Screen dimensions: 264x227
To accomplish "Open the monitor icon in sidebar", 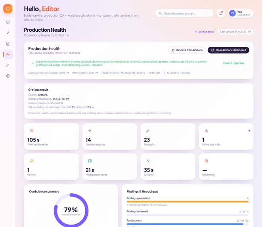I will pyautogui.click(x=8, y=22).
